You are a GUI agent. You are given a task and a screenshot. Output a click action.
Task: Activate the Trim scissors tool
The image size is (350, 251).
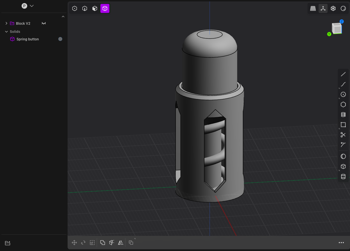pyautogui.click(x=343, y=135)
